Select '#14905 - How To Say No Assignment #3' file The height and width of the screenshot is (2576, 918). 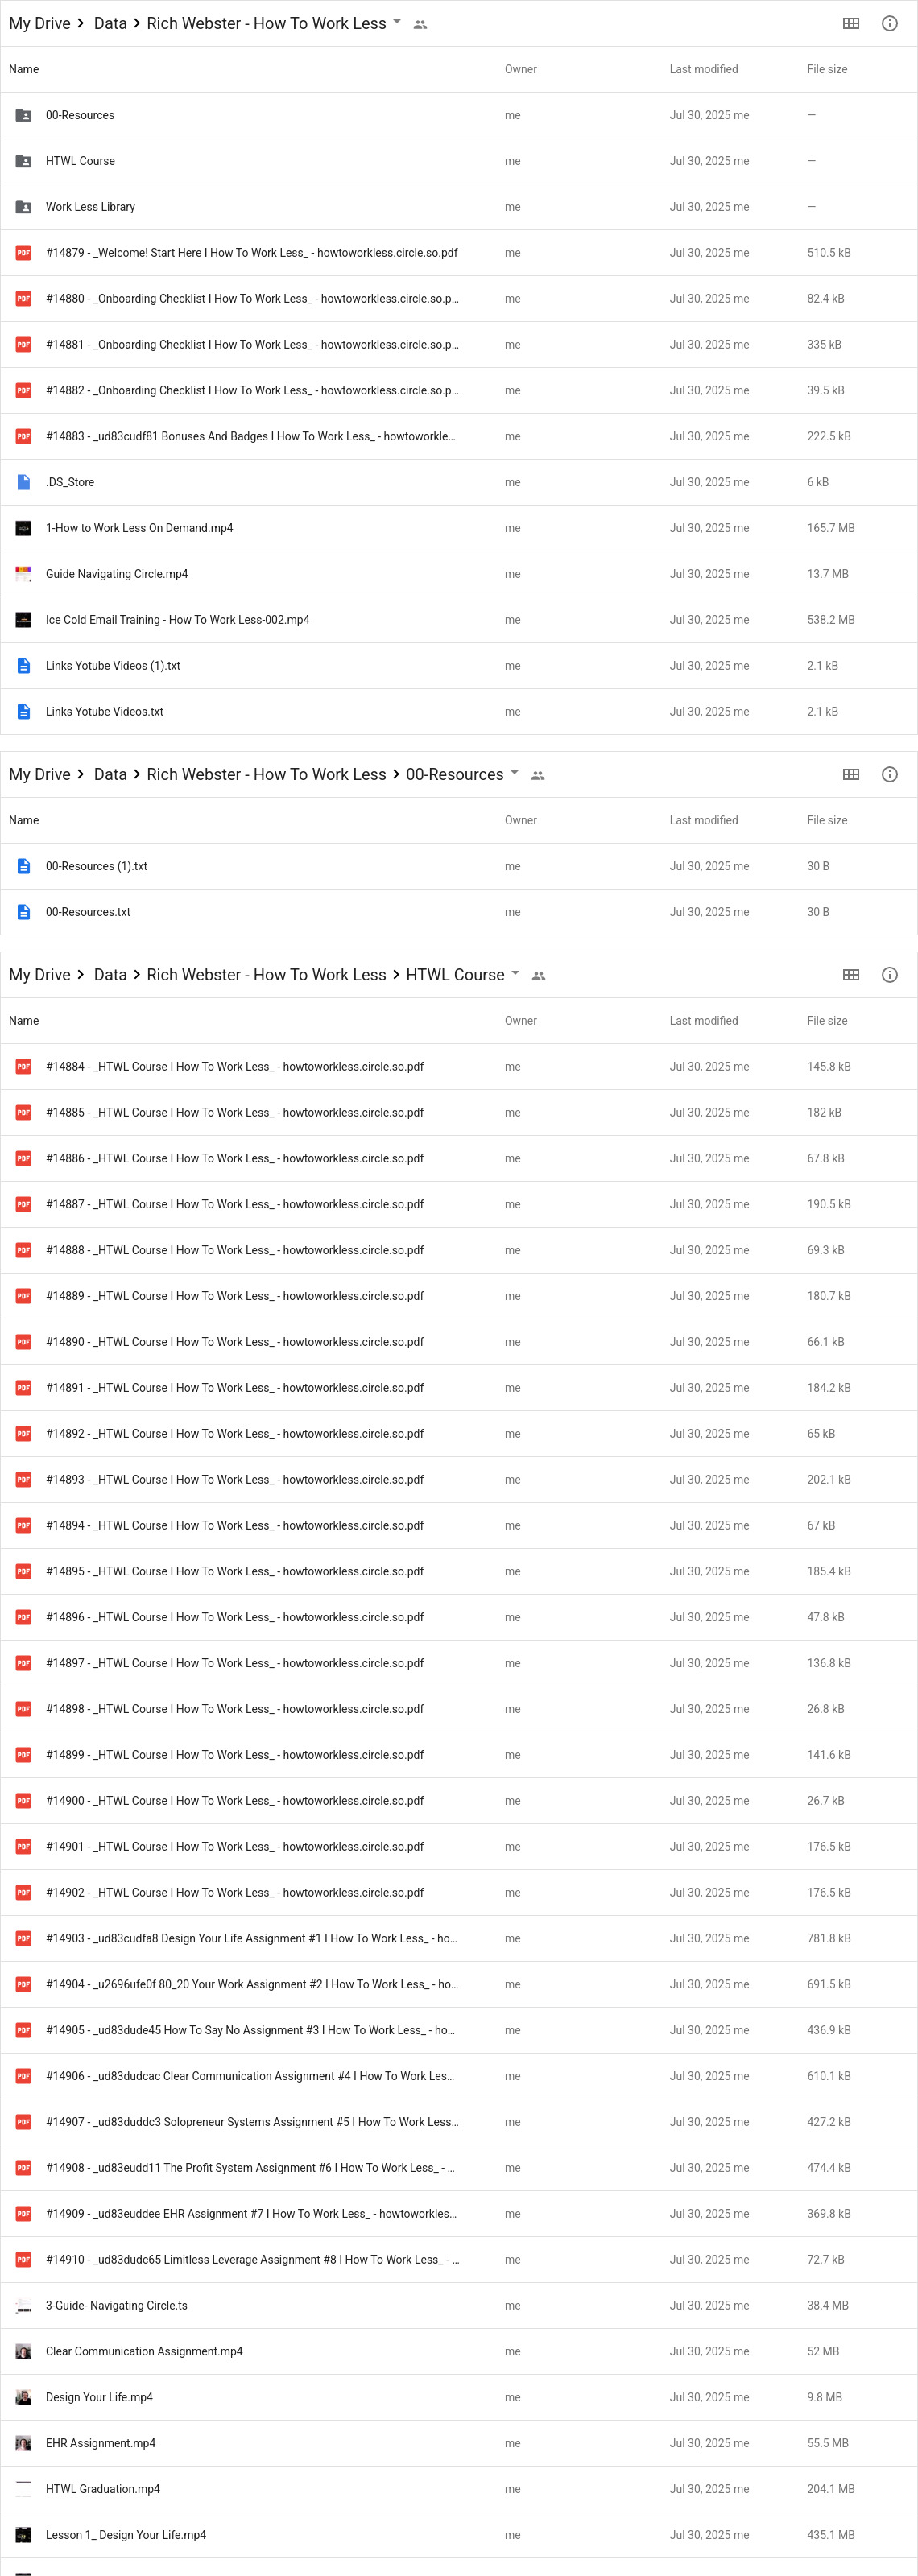(x=250, y=2030)
